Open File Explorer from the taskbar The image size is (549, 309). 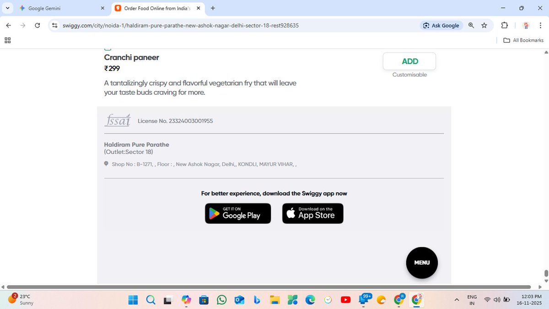click(x=274, y=300)
